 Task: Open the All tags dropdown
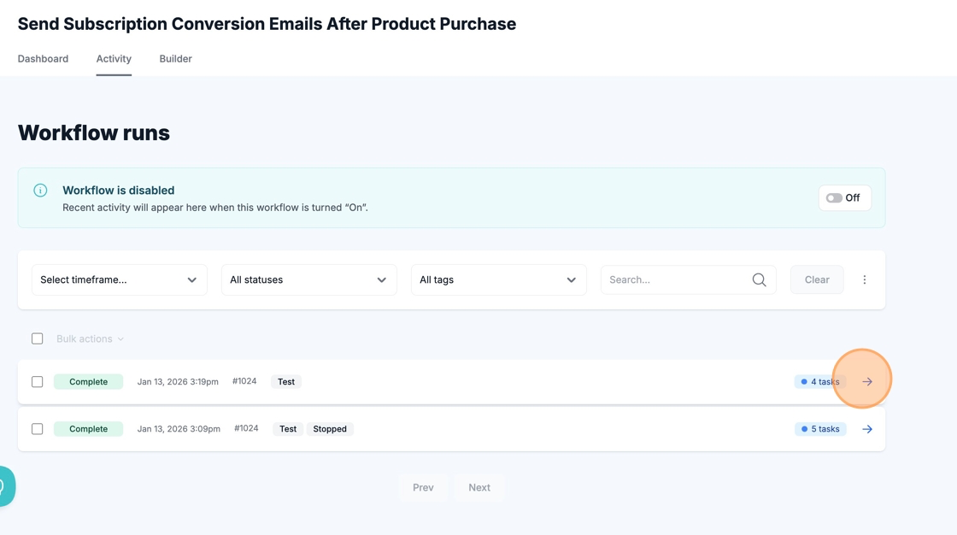[498, 279]
